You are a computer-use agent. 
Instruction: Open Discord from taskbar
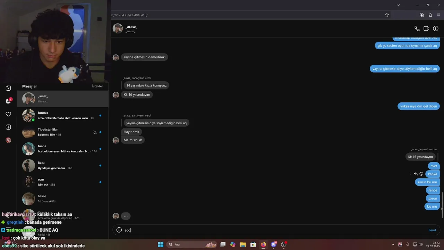pos(274,244)
